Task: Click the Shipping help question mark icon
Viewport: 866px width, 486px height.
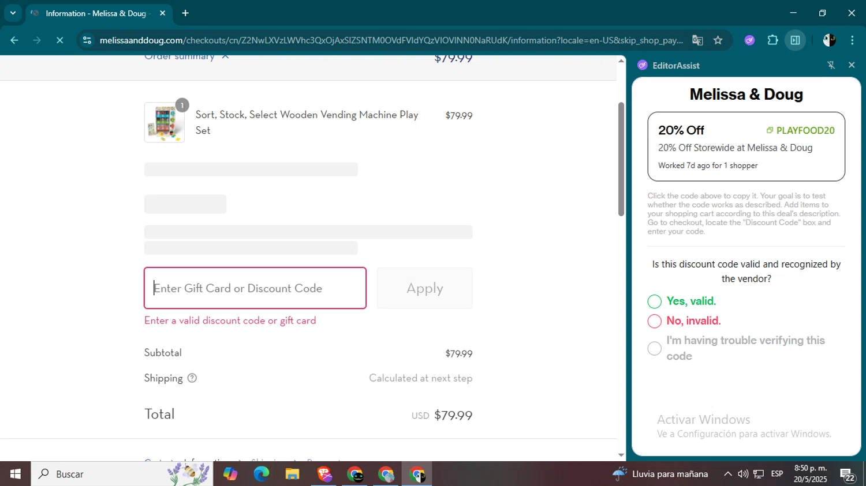Action: tap(192, 378)
